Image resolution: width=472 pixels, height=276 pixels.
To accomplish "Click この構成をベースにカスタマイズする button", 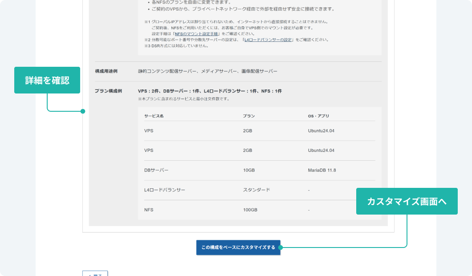I will [x=238, y=248].
